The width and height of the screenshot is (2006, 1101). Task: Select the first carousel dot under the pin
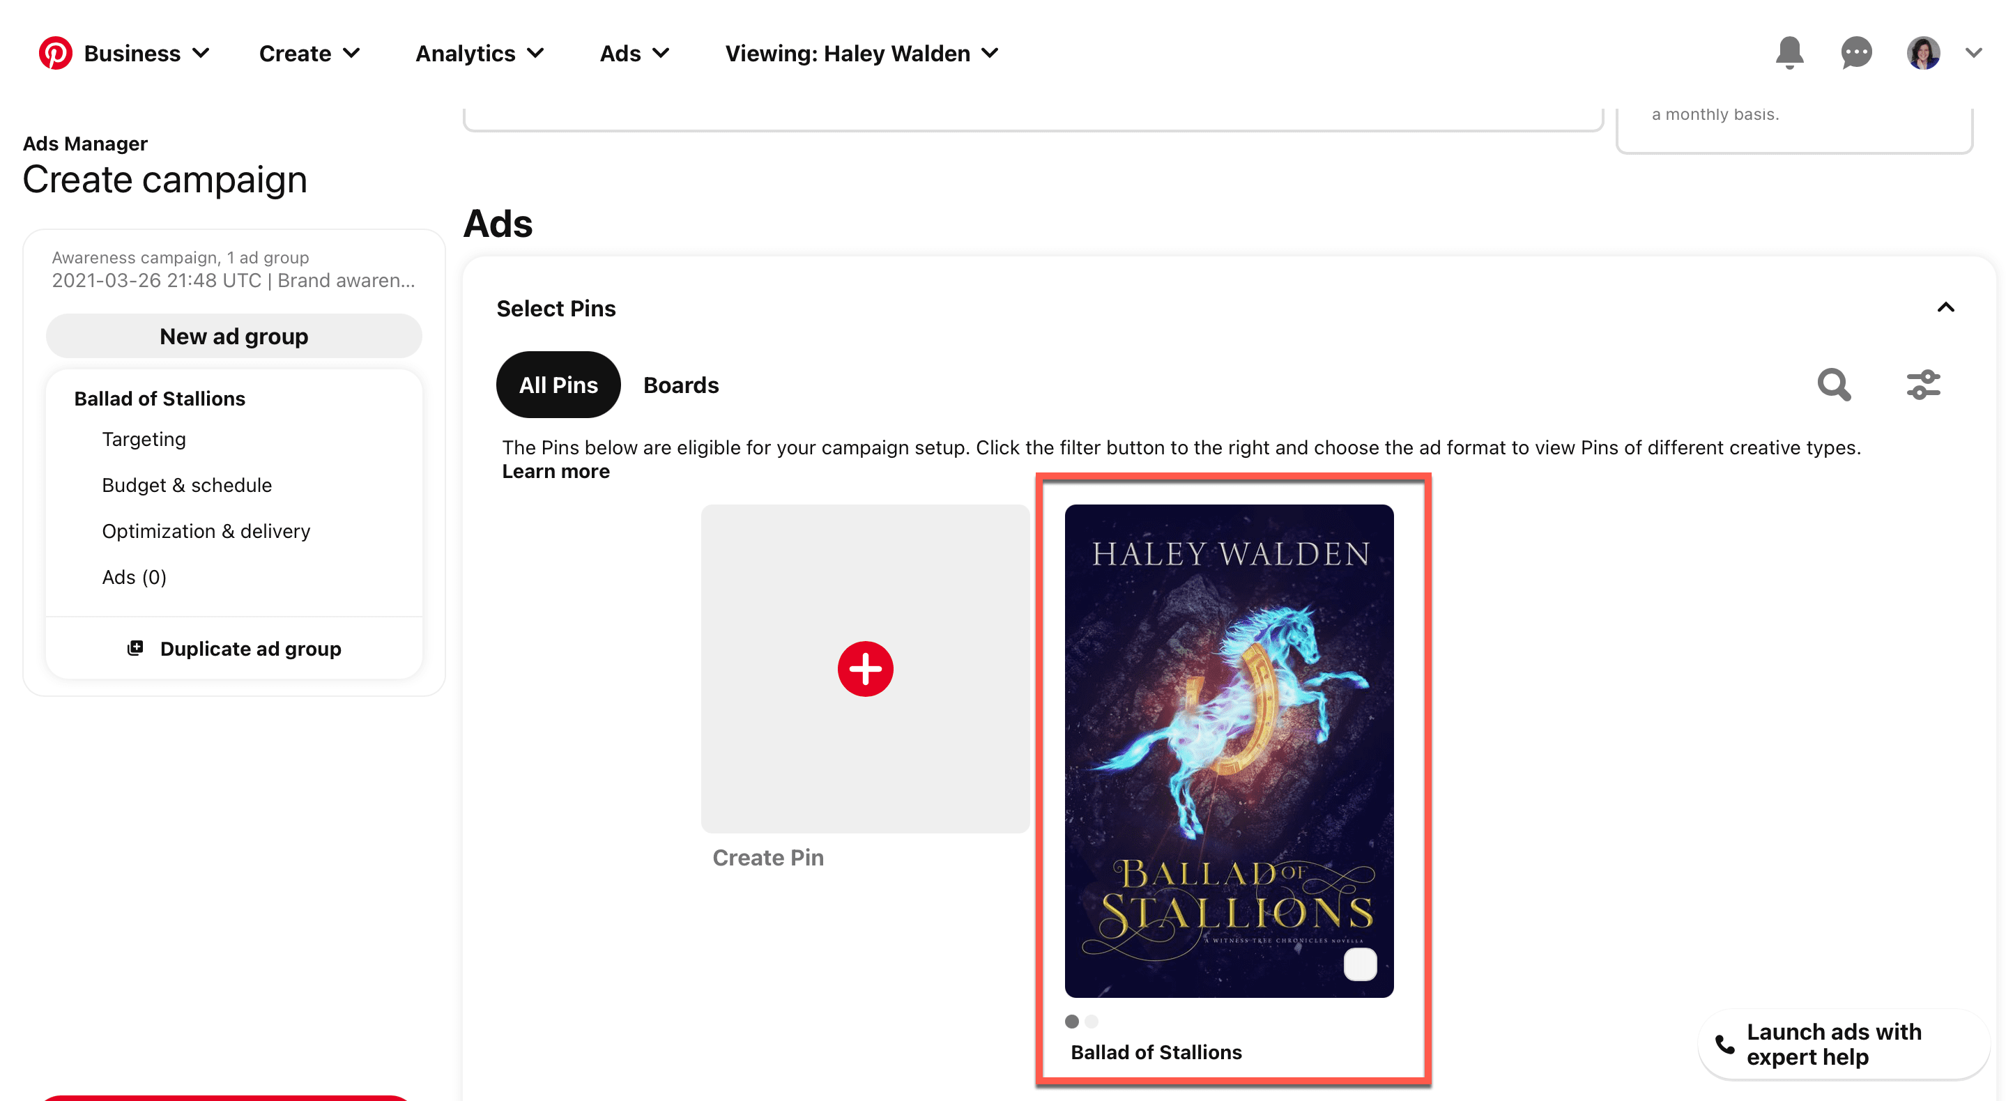(x=1071, y=1021)
